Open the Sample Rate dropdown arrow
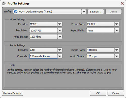 click(117, 50)
